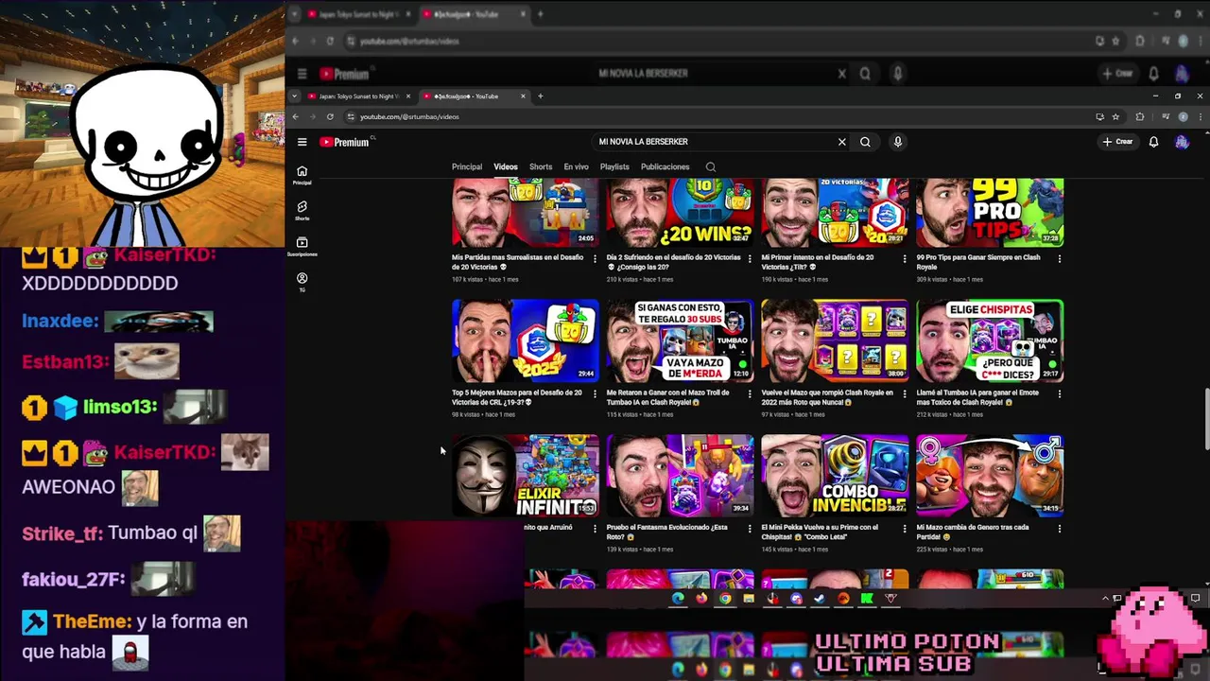
Task: Open options for 99 Pro Tips video
Action: [1060, 257]
